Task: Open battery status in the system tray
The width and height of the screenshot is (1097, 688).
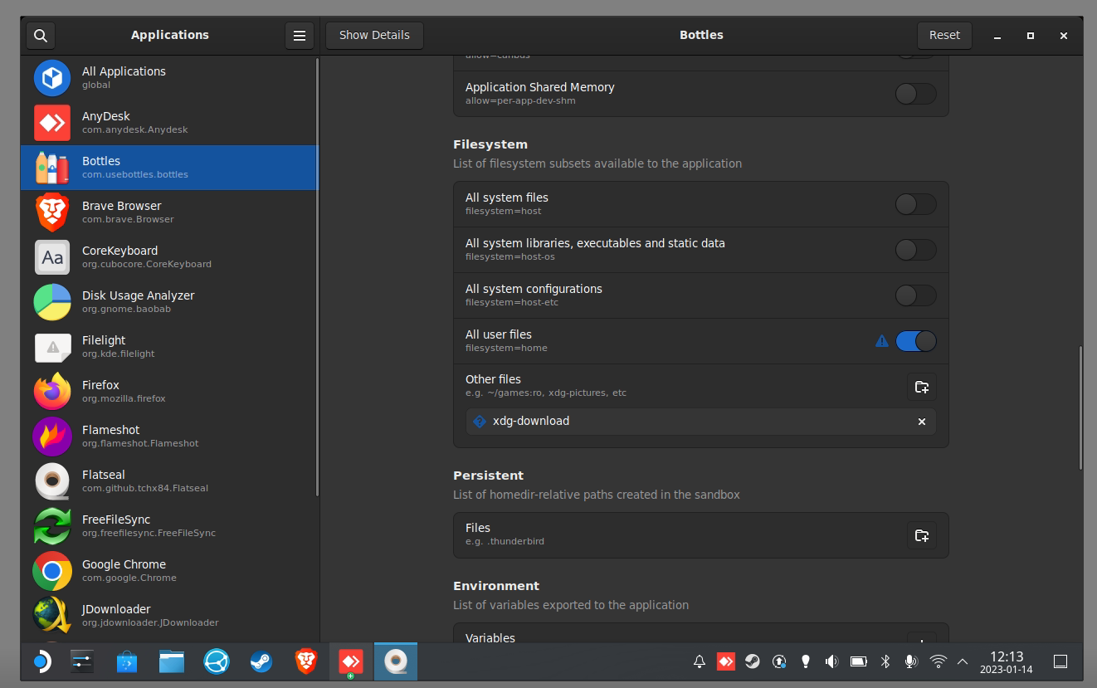Action: coord(859,661)
